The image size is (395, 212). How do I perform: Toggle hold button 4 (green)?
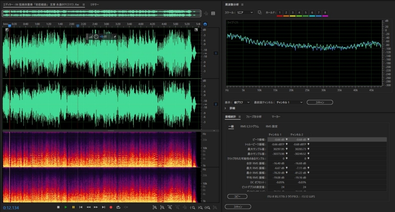(x=299, y=13)
